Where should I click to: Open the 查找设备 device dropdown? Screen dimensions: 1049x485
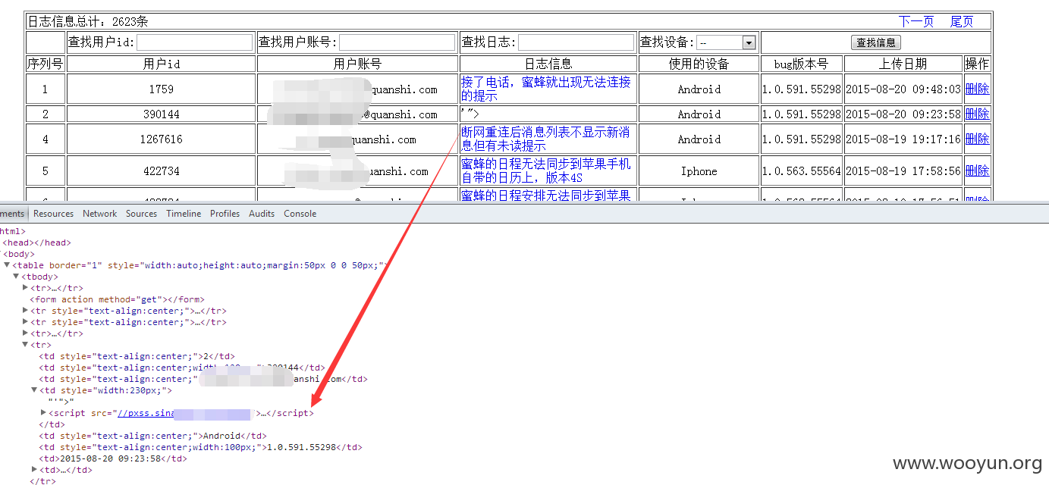click(727, 42)
